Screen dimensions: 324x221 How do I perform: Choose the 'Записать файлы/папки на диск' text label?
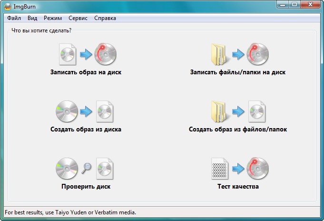click(238, 72)
